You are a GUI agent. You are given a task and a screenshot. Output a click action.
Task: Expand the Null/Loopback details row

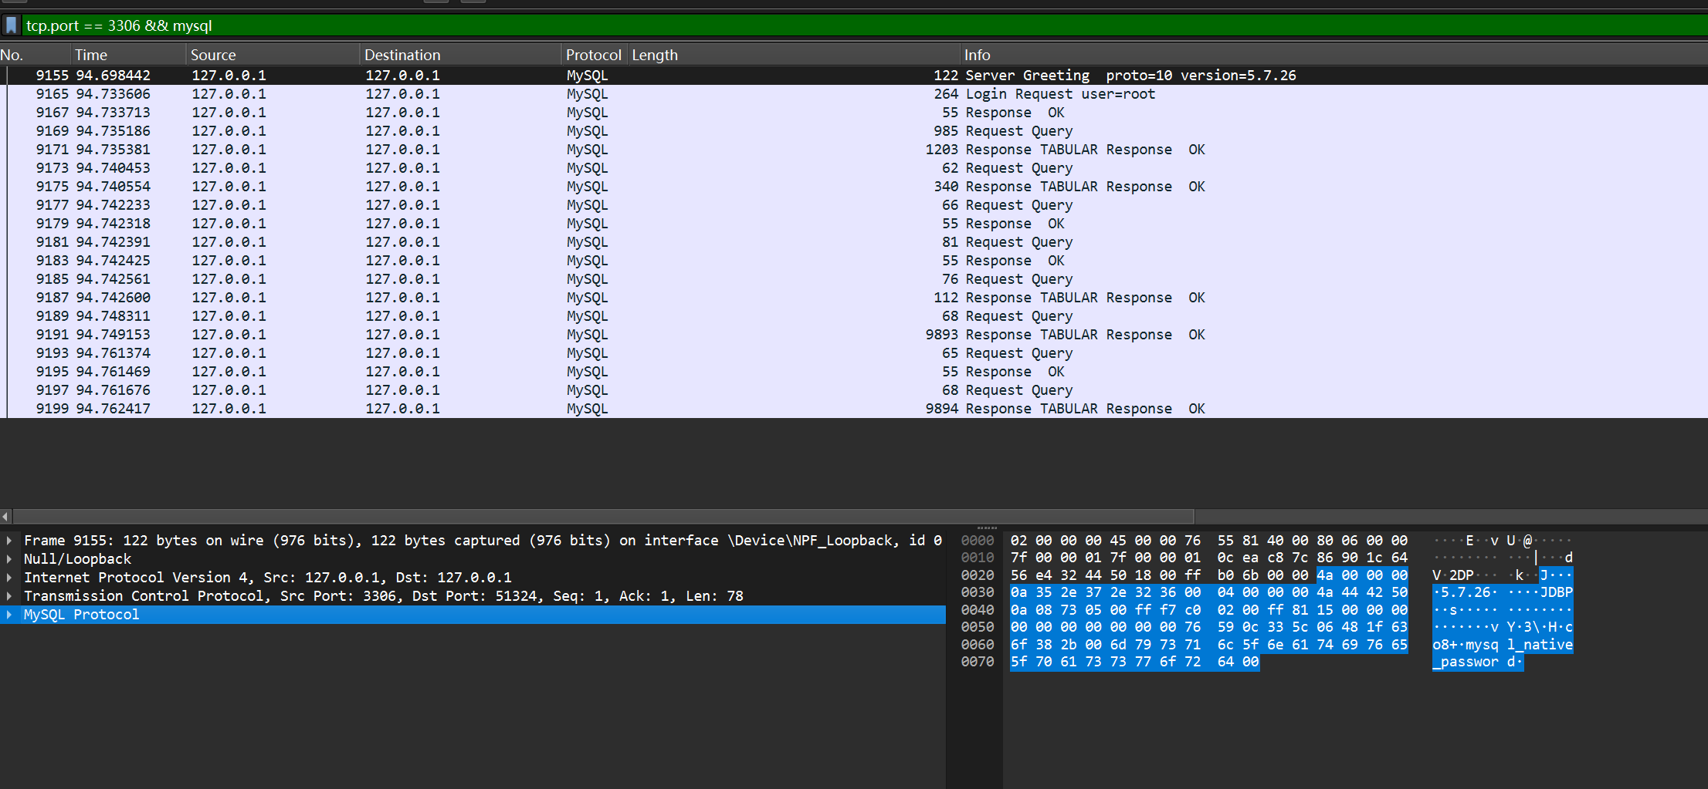pyautogui.click(x=9, y=559)
